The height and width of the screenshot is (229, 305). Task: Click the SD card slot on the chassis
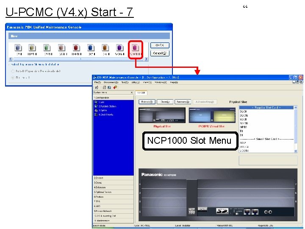222,211
